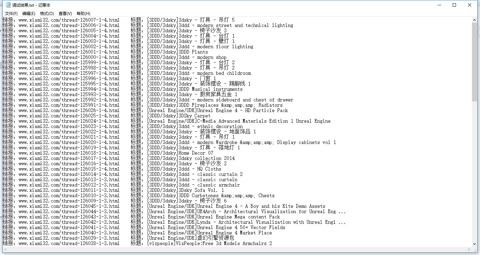Open the 帮助(H) menu
Image resolution: width=480 pixels, height=255 pixels.
click(x=83, y=14)
